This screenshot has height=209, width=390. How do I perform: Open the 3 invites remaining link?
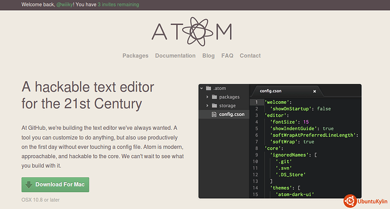click(118, 5)
